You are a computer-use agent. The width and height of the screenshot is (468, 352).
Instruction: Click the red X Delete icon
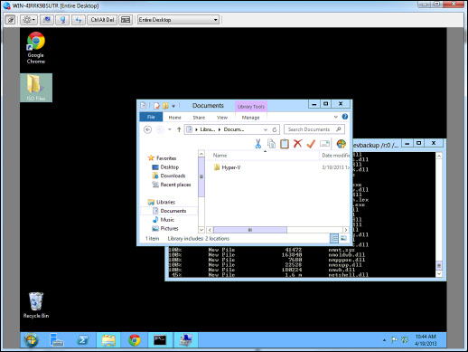pyautogui.click(x=297, y=144)
